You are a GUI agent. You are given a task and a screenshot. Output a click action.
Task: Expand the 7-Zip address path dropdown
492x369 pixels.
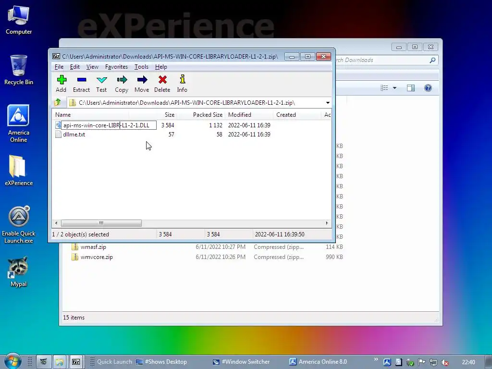(328, 103)
